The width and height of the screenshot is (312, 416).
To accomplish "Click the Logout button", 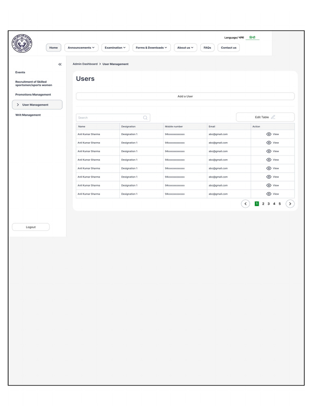I will (31, 227).
